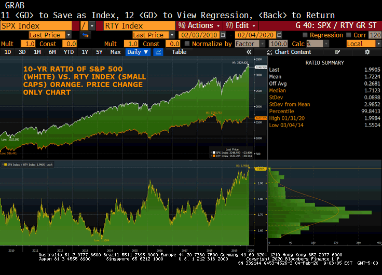The height and width of the screenshot is (275, 382).
Task: Edit the Corr period 120 field
Action: click(375, 35)
